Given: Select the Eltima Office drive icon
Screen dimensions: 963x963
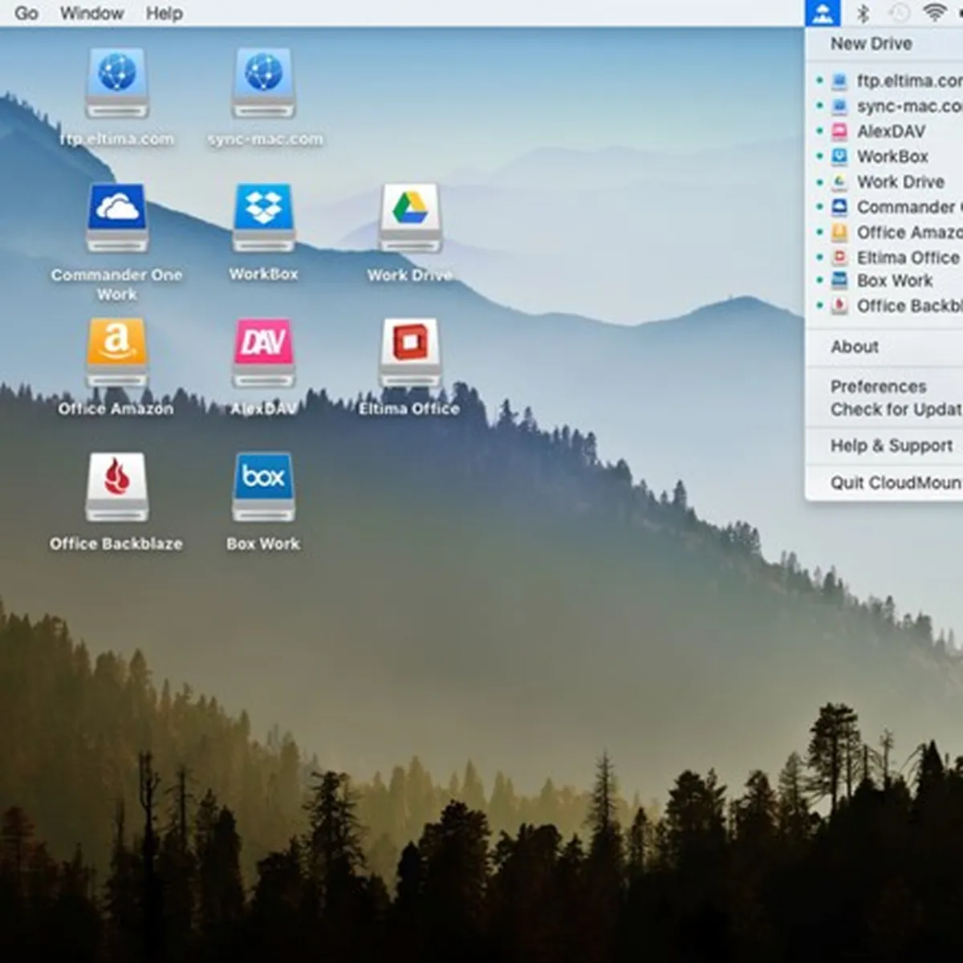Looking at the screenshot, I should coord(410,352).
